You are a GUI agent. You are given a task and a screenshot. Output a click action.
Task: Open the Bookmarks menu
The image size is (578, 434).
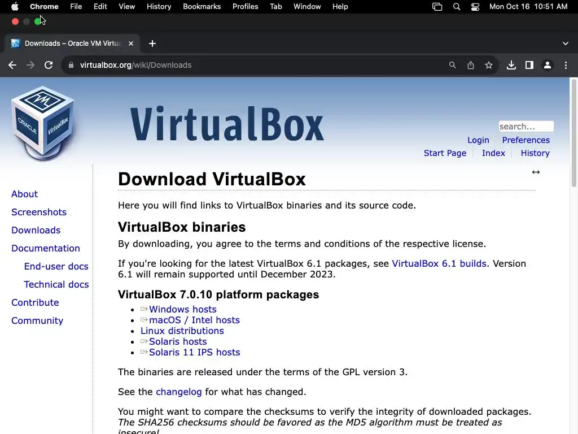[x=202, y=7]
